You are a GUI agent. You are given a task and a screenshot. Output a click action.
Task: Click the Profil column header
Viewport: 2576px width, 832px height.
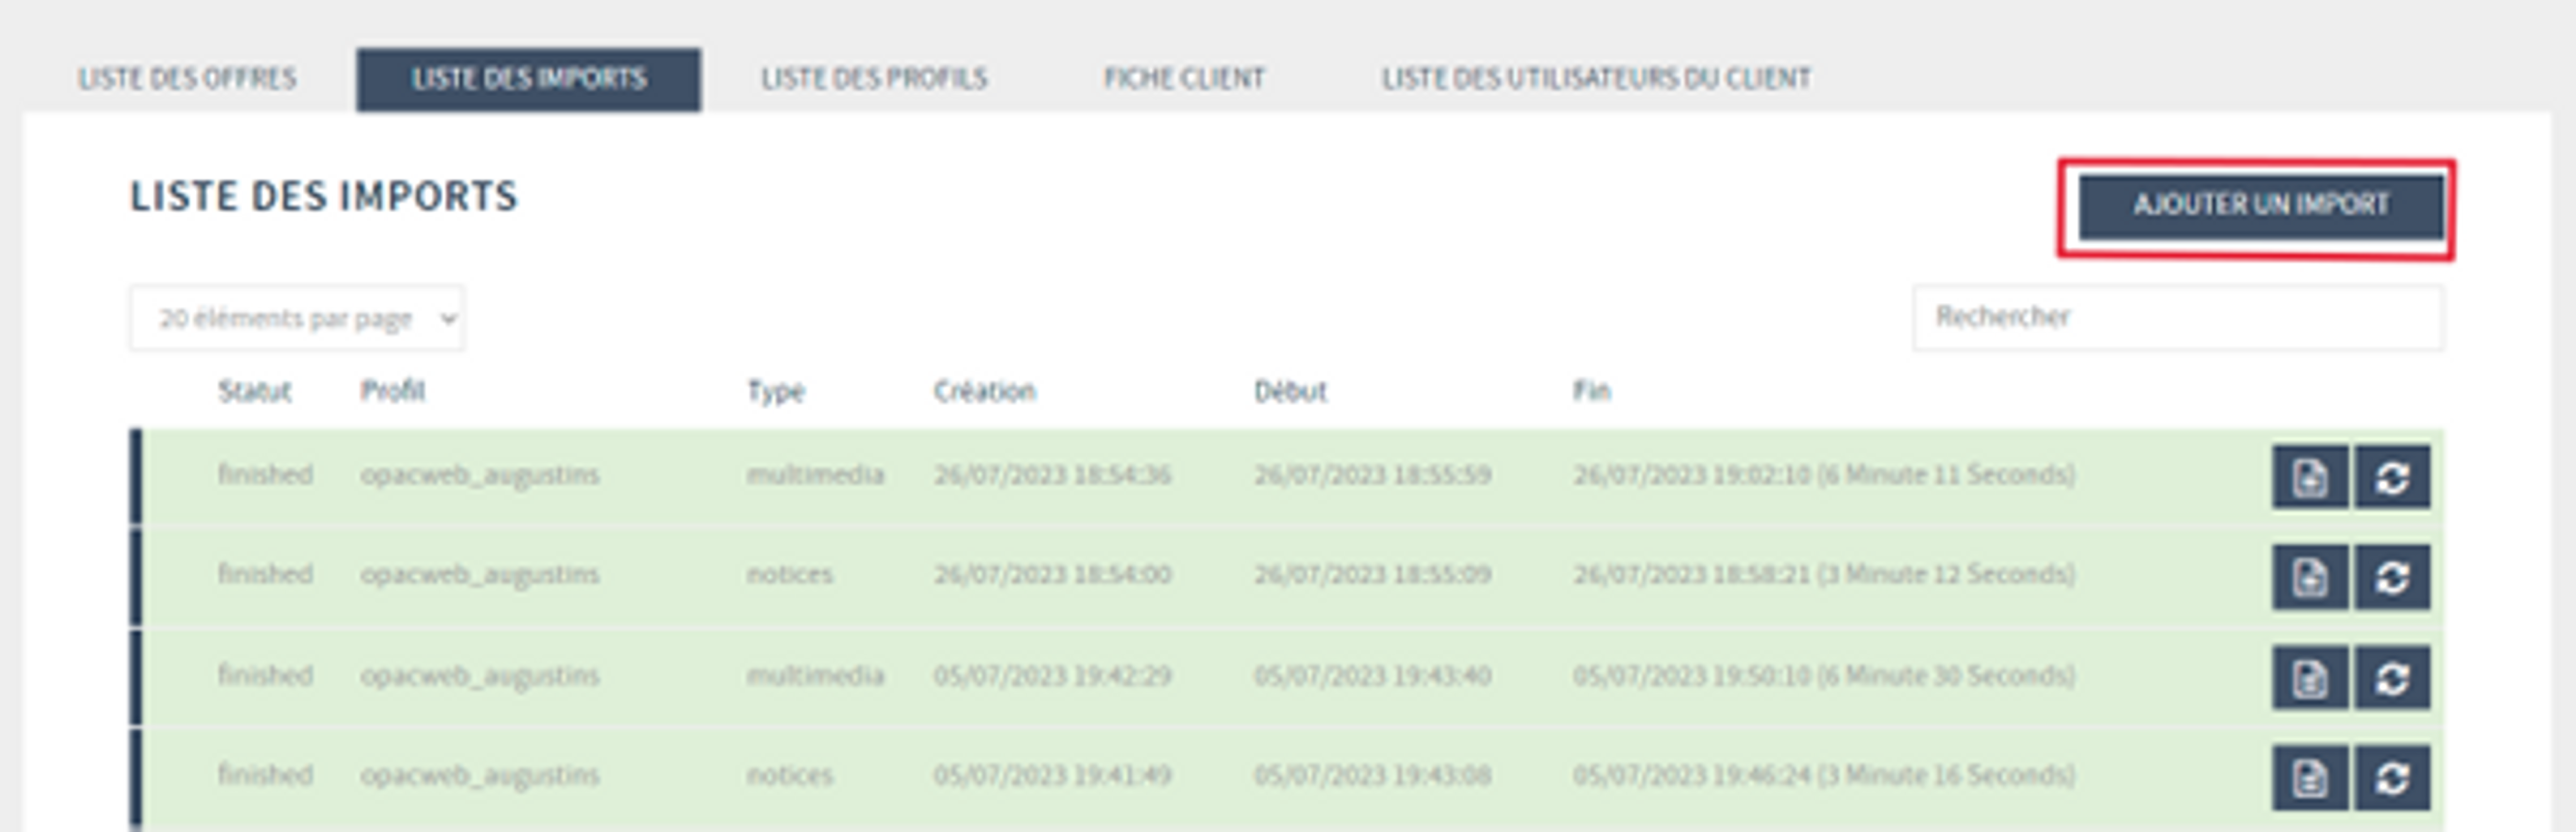(392, 391)
